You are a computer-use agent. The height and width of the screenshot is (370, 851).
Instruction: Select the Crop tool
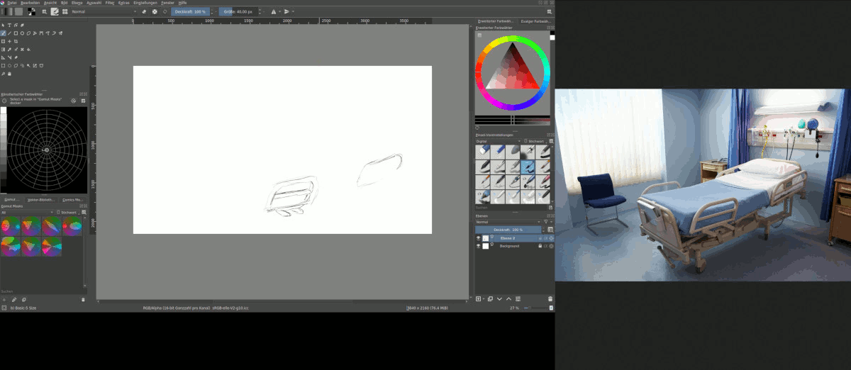click(x=16, y=41)
